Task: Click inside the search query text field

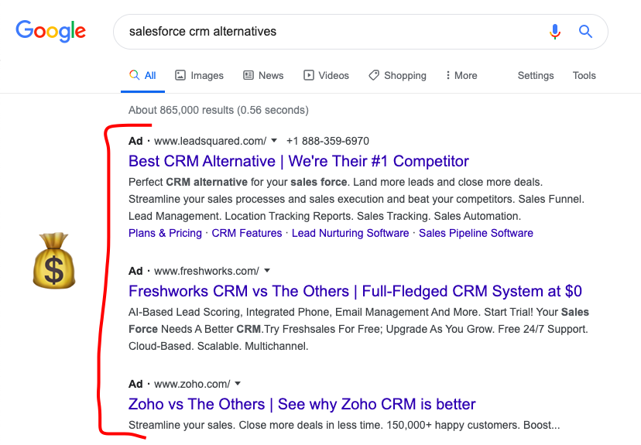Action: click(x=325, y=32)
